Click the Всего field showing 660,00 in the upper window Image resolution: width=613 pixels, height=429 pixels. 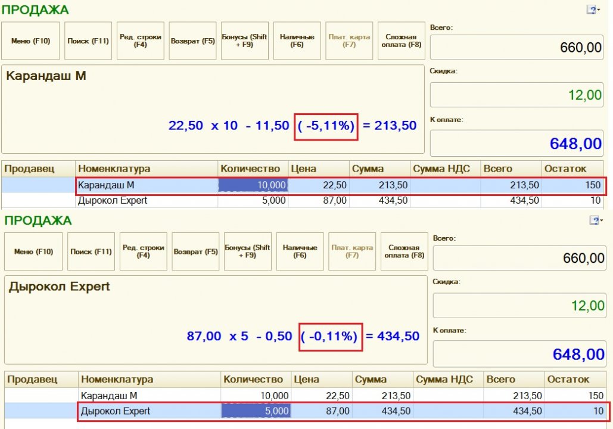pos(516,48)
